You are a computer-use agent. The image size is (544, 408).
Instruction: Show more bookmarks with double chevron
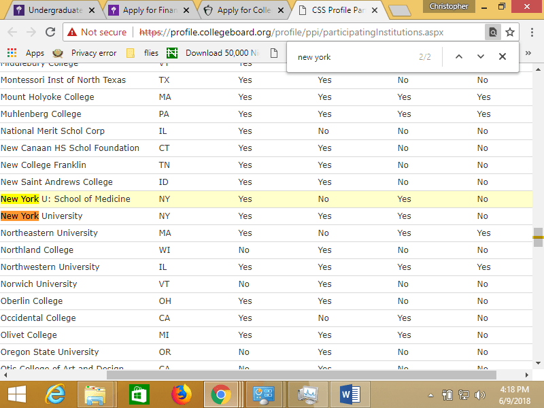[x=528, y=53]
